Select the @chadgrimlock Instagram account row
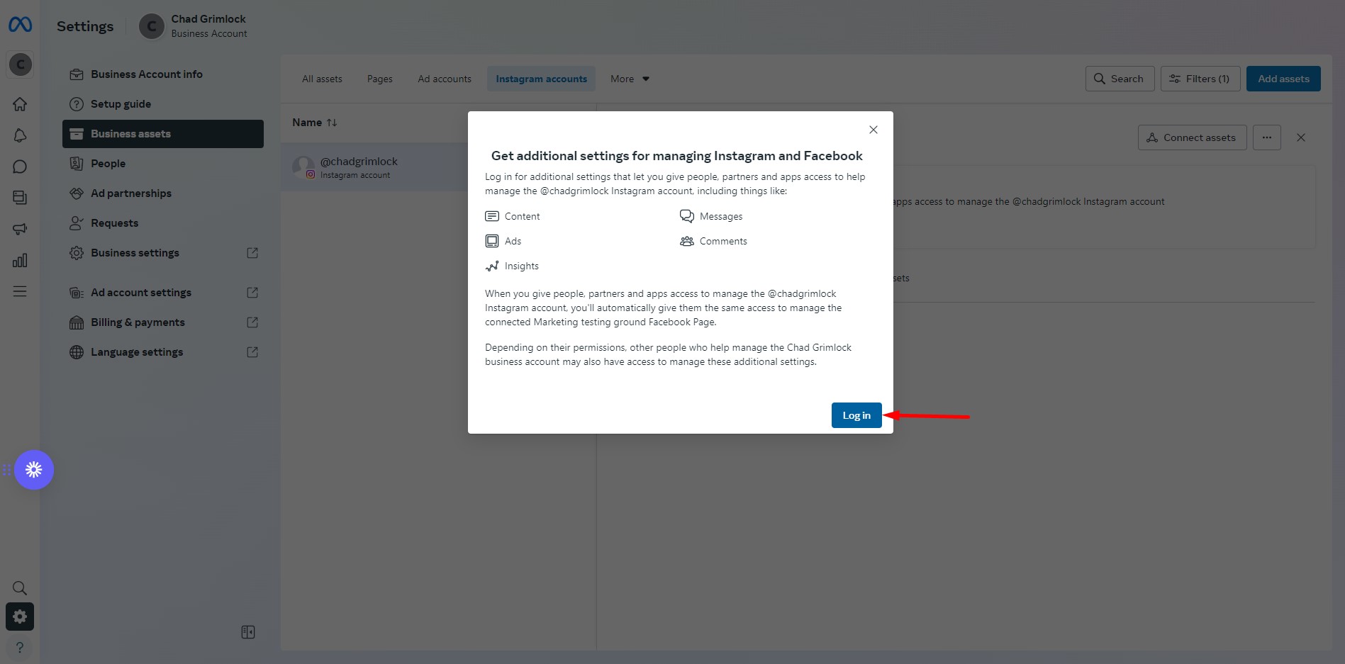The height and width of the screenshot is (664, 1345). [374, 167]
